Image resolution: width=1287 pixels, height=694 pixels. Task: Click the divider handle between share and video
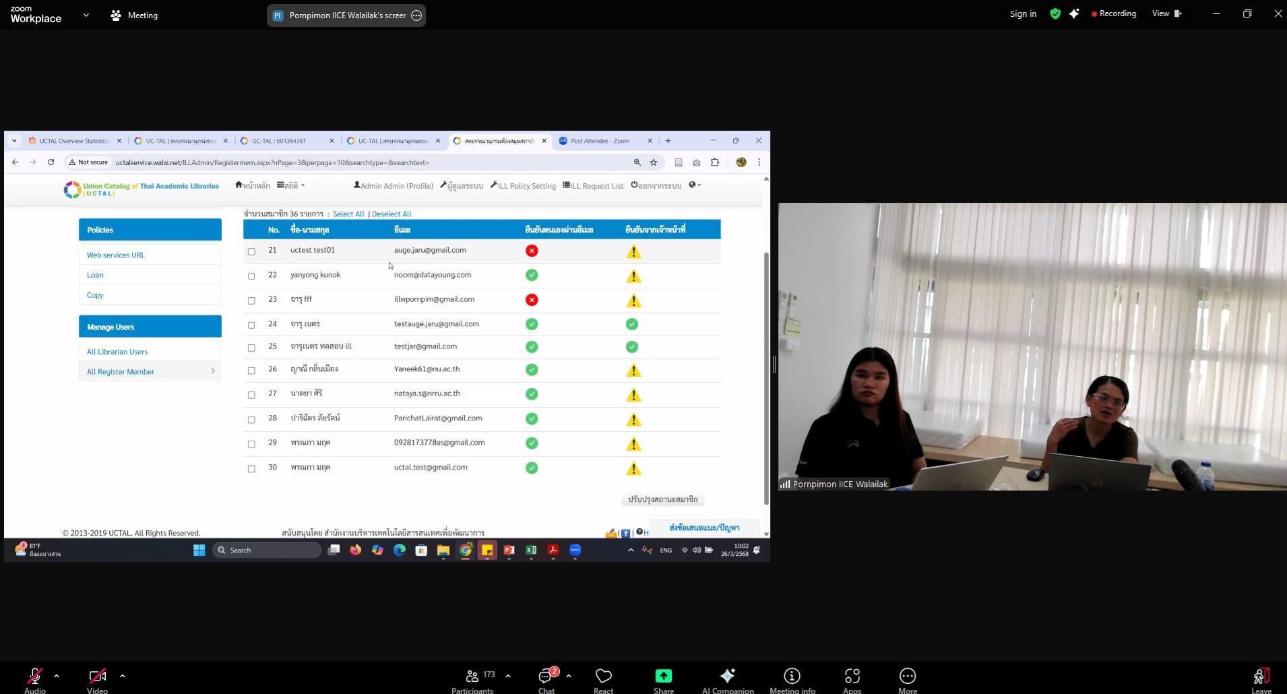click(x=774, y=365)
